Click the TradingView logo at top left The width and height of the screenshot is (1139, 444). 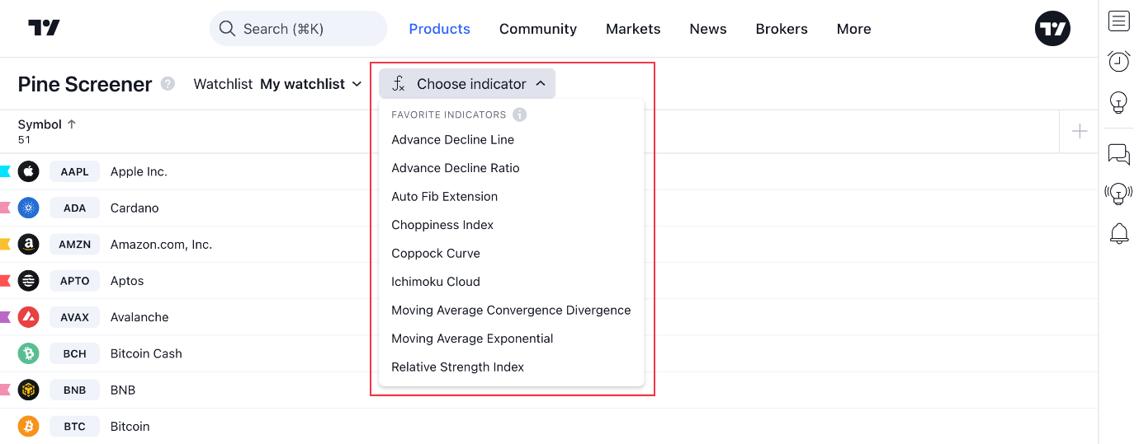pyautogui.click(x=44, y=28)
